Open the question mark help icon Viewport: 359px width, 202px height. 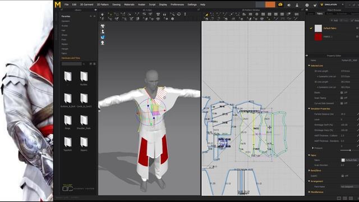pyautogui.click(x=307, y=5)
